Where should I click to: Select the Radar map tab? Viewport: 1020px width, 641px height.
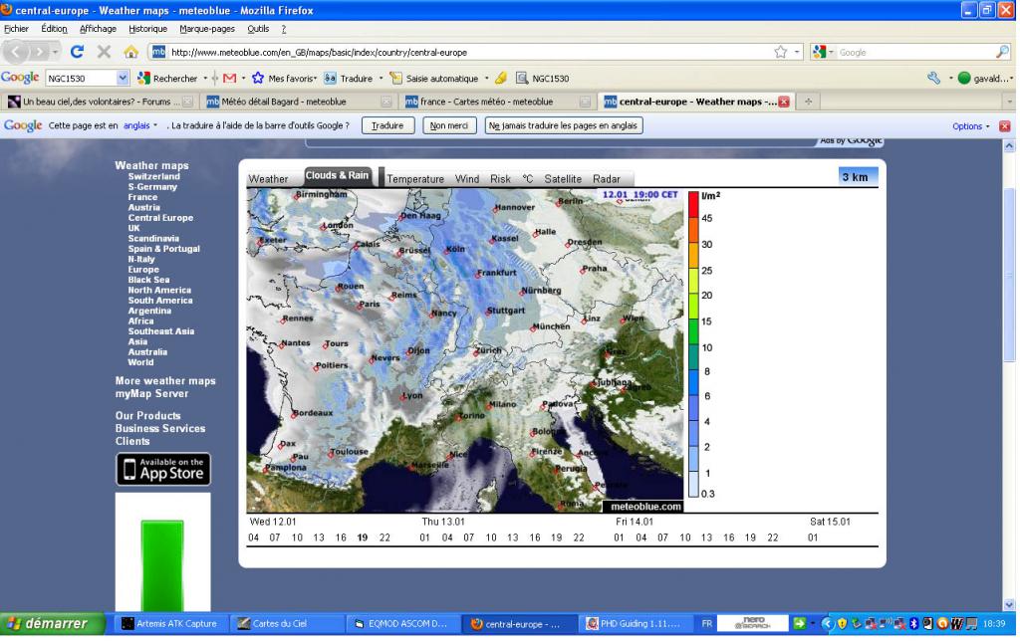tap(607, 179)
